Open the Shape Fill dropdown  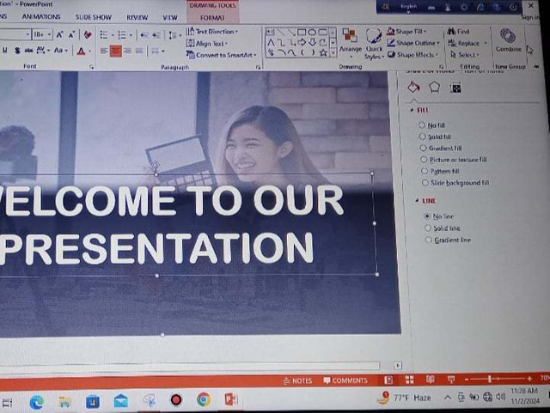[406, 32]
